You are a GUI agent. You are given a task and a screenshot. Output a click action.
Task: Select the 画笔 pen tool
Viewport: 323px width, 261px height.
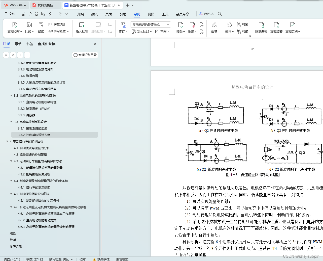pos(214,28)
